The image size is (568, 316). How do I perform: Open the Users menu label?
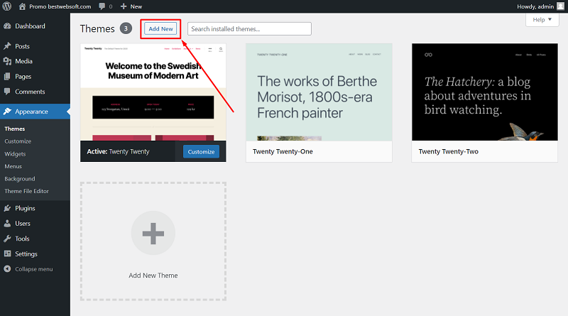[23, 223]
